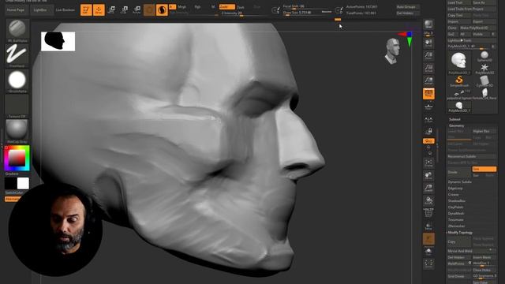505x284 pixels.
Task: Click the Move view icon in right shelf
Action: click(428, 175)
